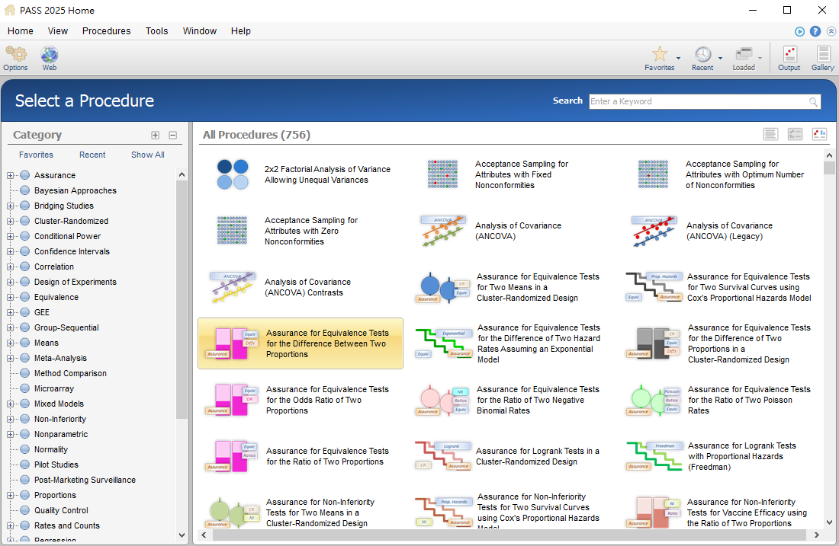
Task: Click the Enter a Keyword search field
Action: 698,102
